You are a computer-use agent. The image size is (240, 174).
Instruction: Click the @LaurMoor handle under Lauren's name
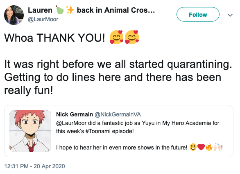coord(43,19)
